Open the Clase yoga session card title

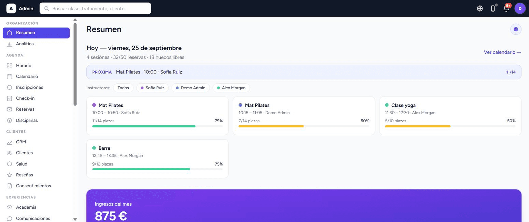403,105
